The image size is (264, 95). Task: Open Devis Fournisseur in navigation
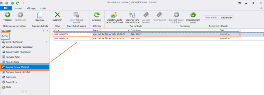coord(14,42)
